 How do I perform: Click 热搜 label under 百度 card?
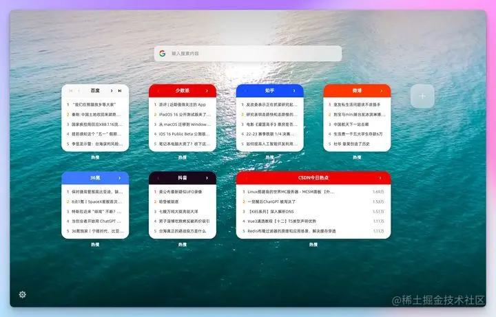95,157
